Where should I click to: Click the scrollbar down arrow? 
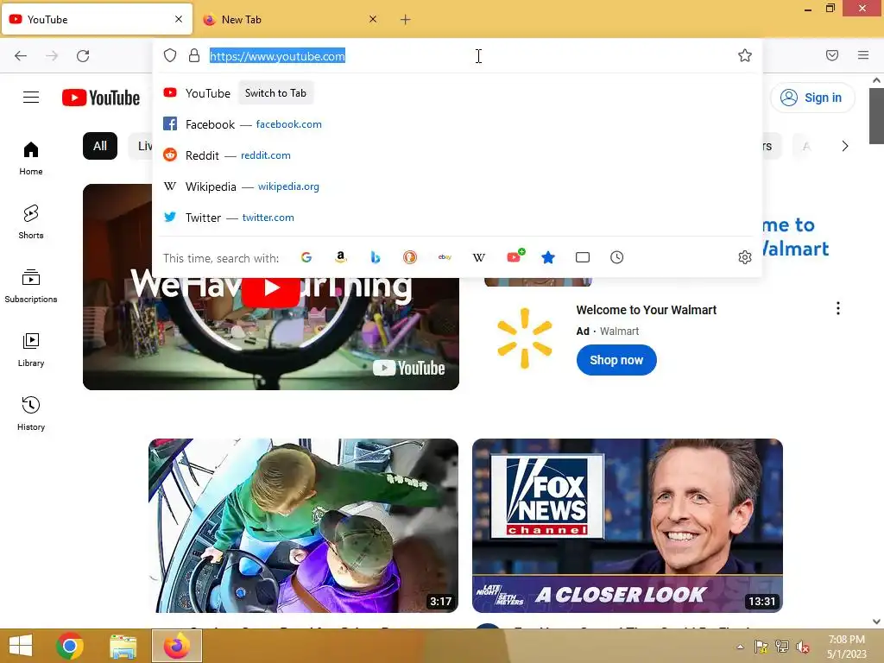[877, 622]
